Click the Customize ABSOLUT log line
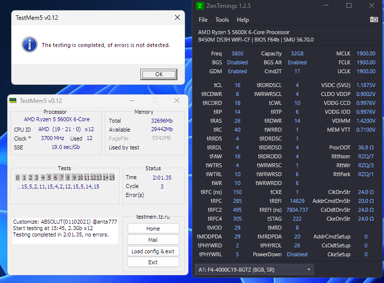The height and width of the screenshot is (283, 384). coord(65,222)
